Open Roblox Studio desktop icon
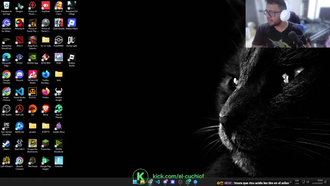Screen dimensions: 330x186 [72, 60]
